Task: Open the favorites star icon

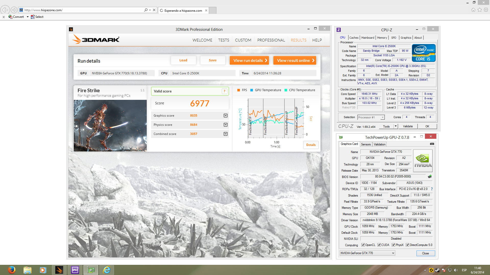Action: click(480, 10)
